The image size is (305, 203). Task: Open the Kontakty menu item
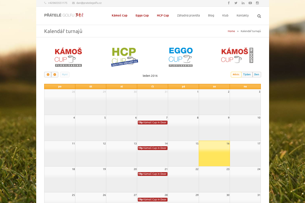pyautogui.click(x=243, y=16)
